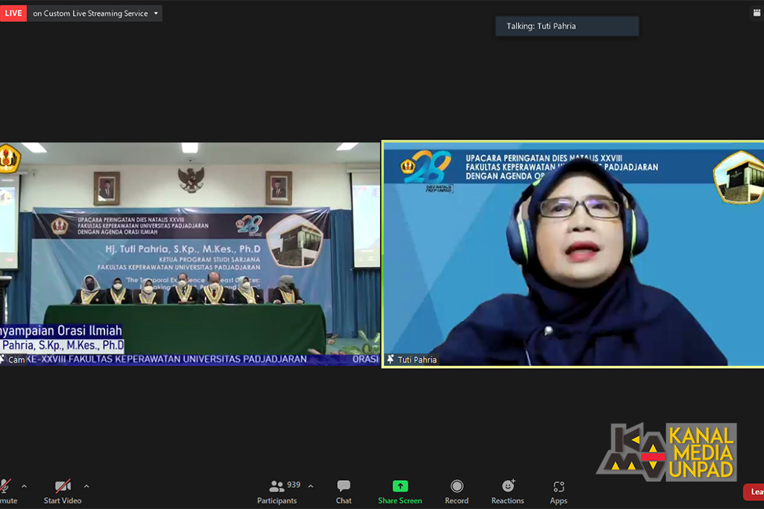The image size is (764, 509).
Task: Click the green Share Screen icon
Action: click(400, 486)
